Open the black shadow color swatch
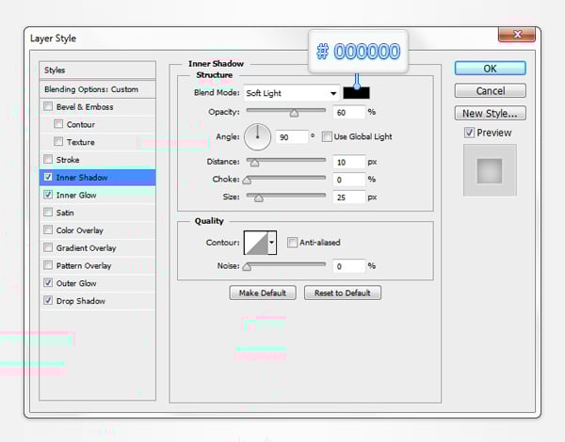The height and width of the screenshot is (442, 565). [357, 92]
